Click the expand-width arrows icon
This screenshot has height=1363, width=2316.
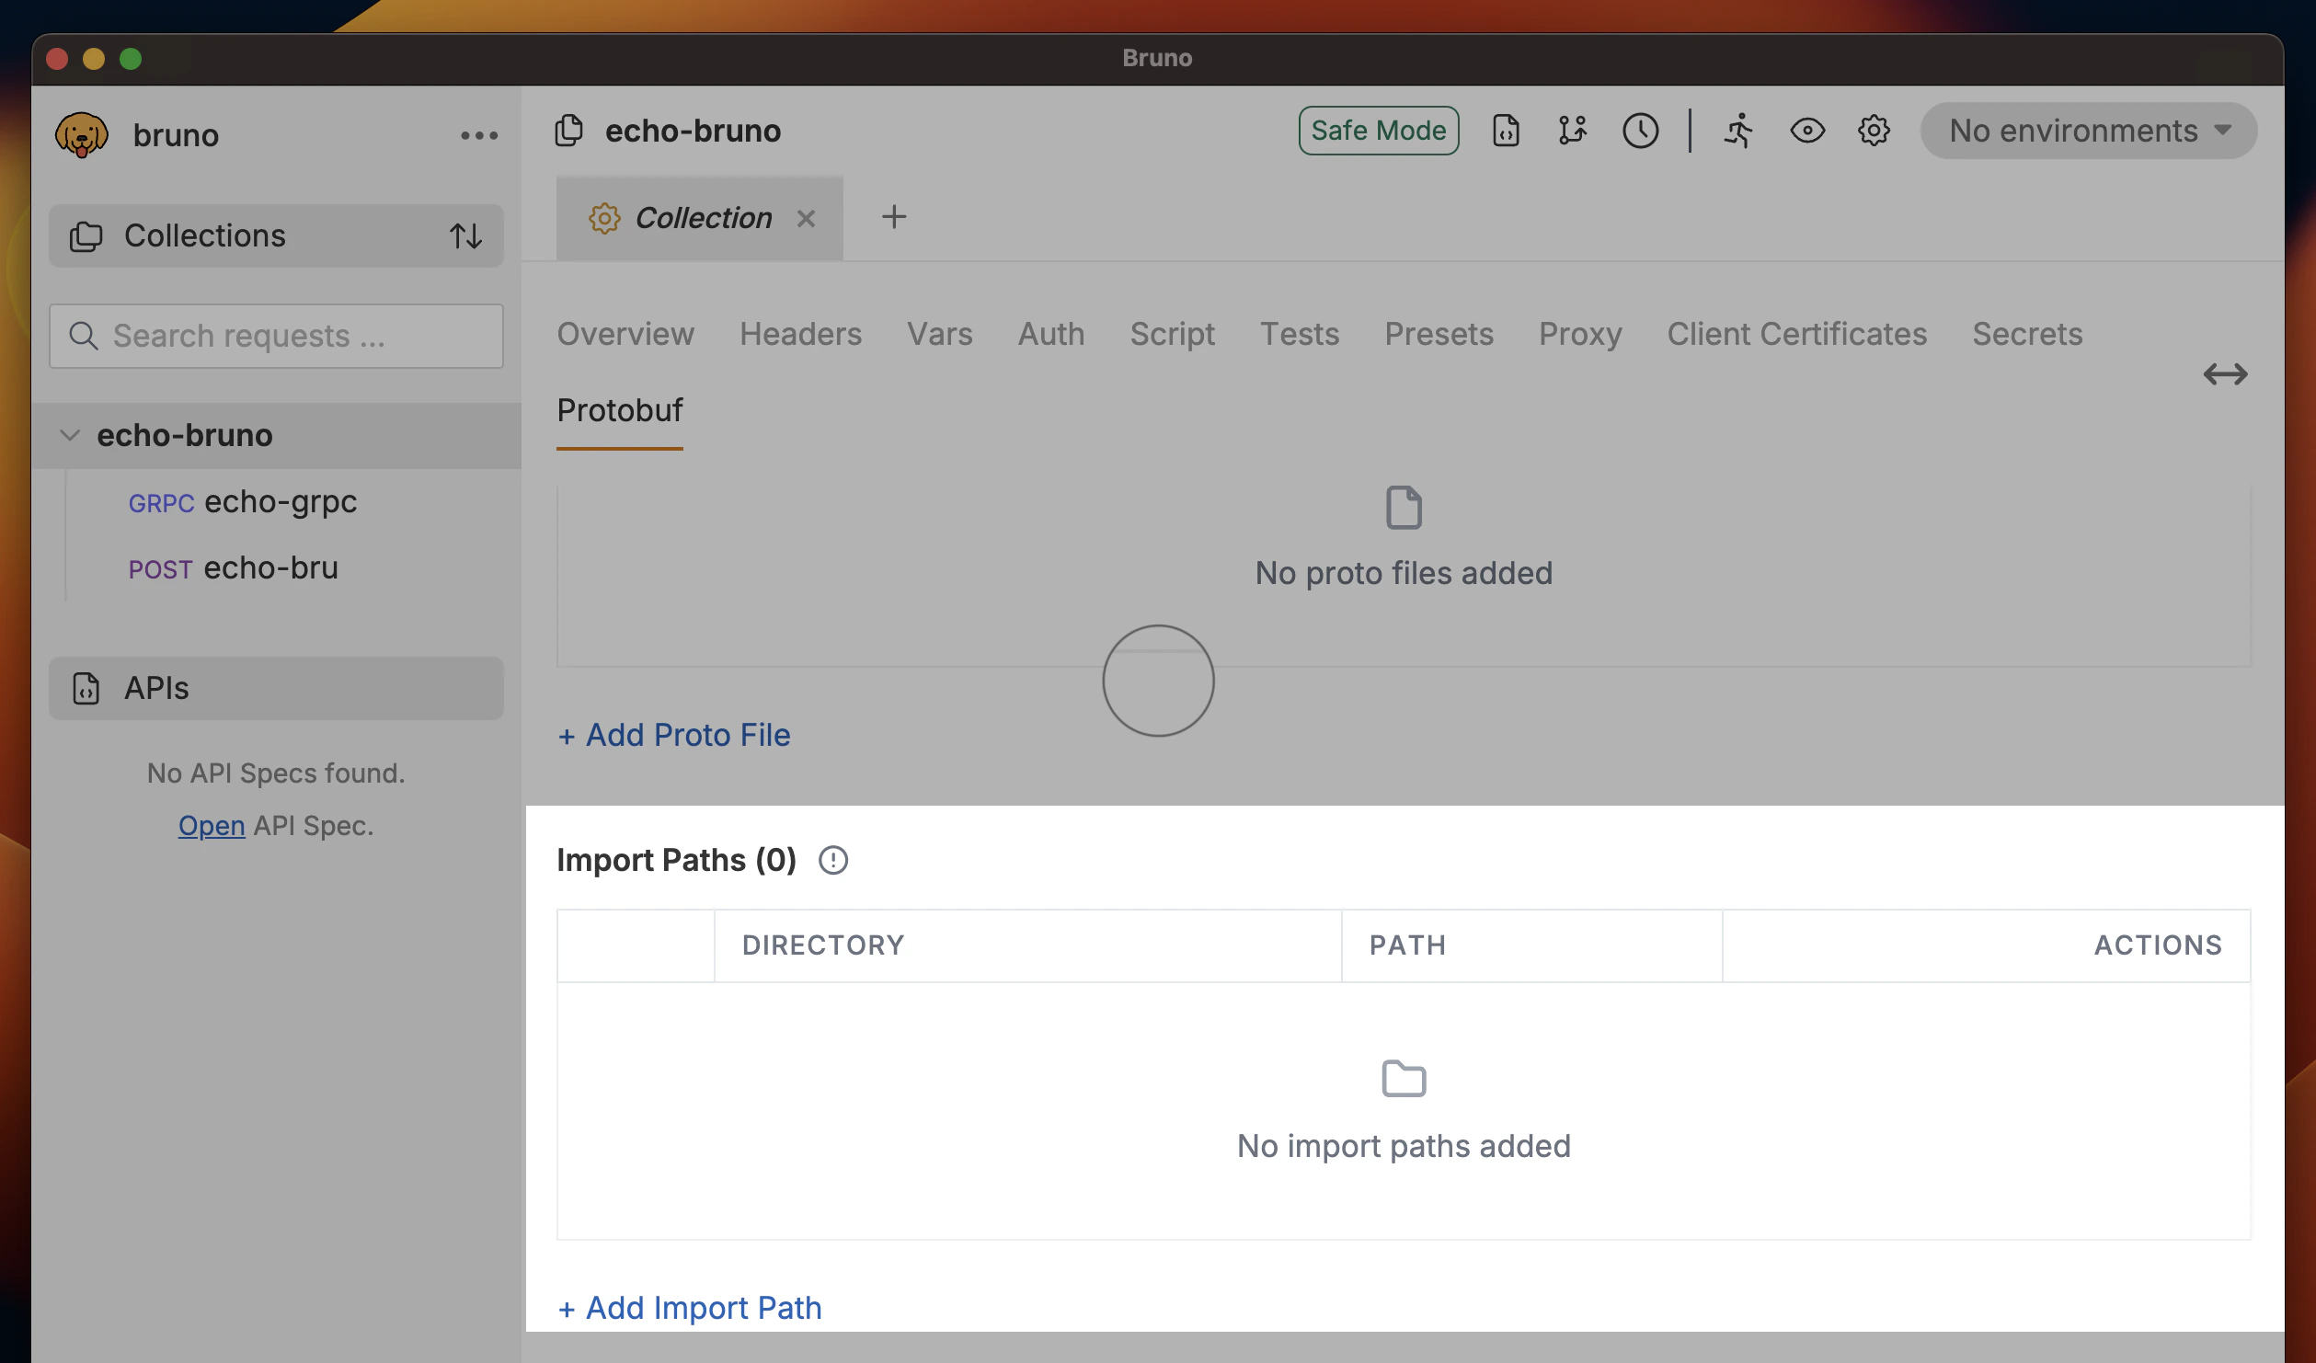(2226, 373)
